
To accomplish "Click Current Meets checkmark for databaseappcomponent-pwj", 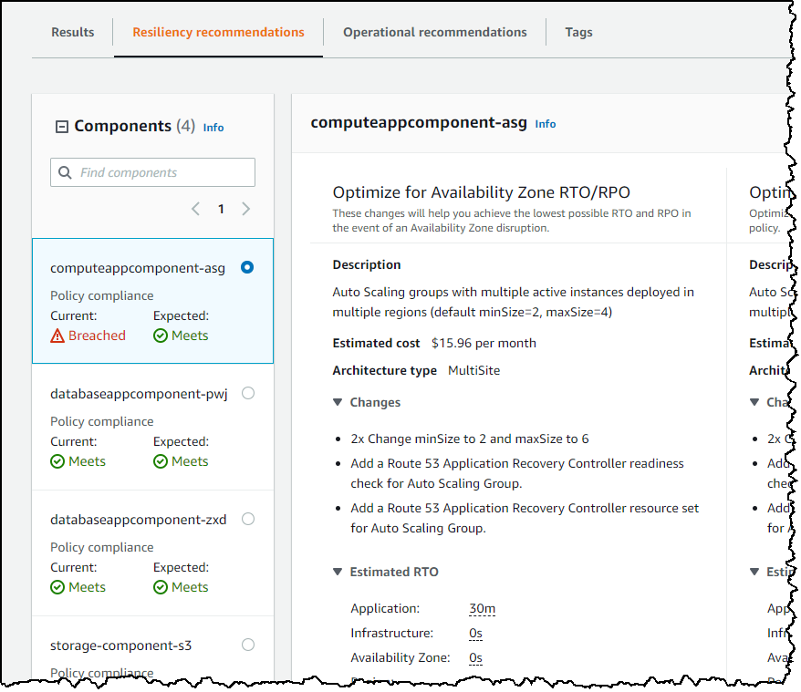I will (x=57, y=461).
